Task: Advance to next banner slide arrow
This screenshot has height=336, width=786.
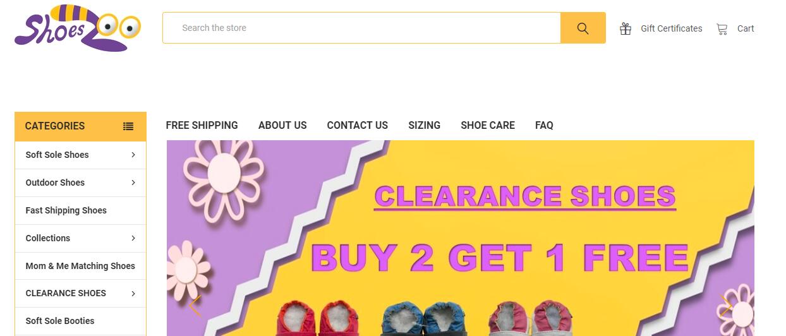Action: [x=726, y=306]
